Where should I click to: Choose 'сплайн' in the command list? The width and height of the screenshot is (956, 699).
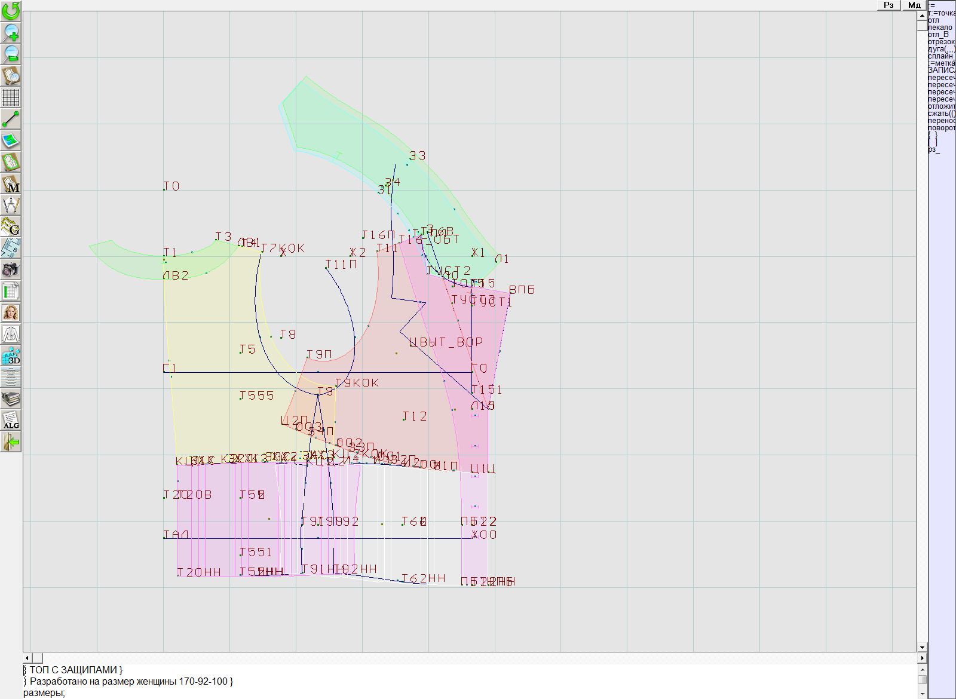tap(941, 56)
